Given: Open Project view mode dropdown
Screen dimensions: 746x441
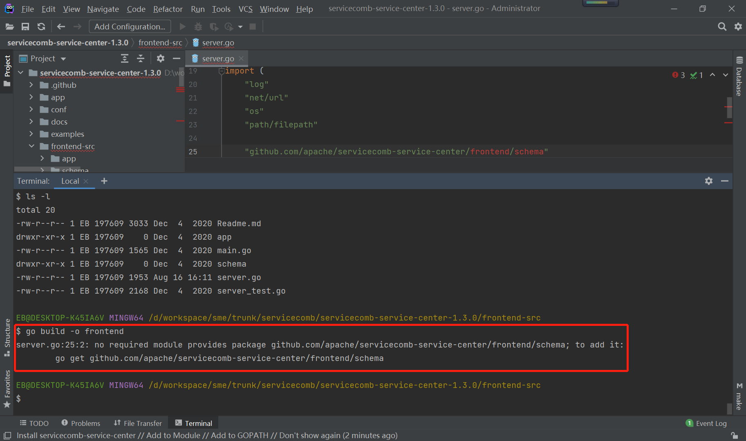Looking at the screenshot, I should (63, 59).
